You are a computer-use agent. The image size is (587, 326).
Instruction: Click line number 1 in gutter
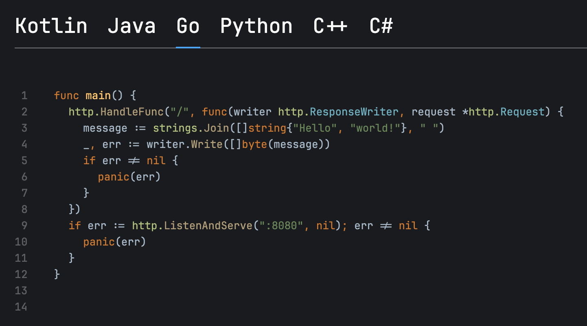click(24, 96)
